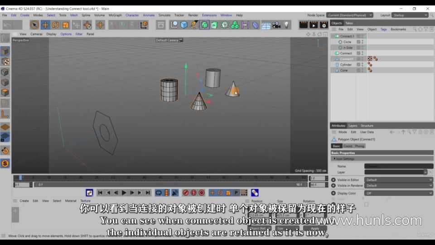
Task: Activate the Move tool in top toolbar
Action: tap(45, 25)
